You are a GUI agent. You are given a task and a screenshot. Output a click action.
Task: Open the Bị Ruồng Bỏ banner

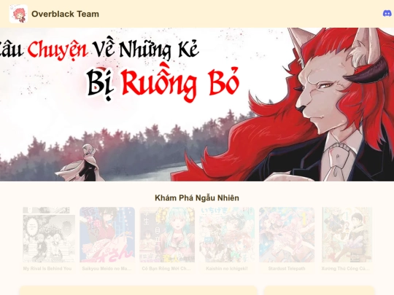point(197,104)
